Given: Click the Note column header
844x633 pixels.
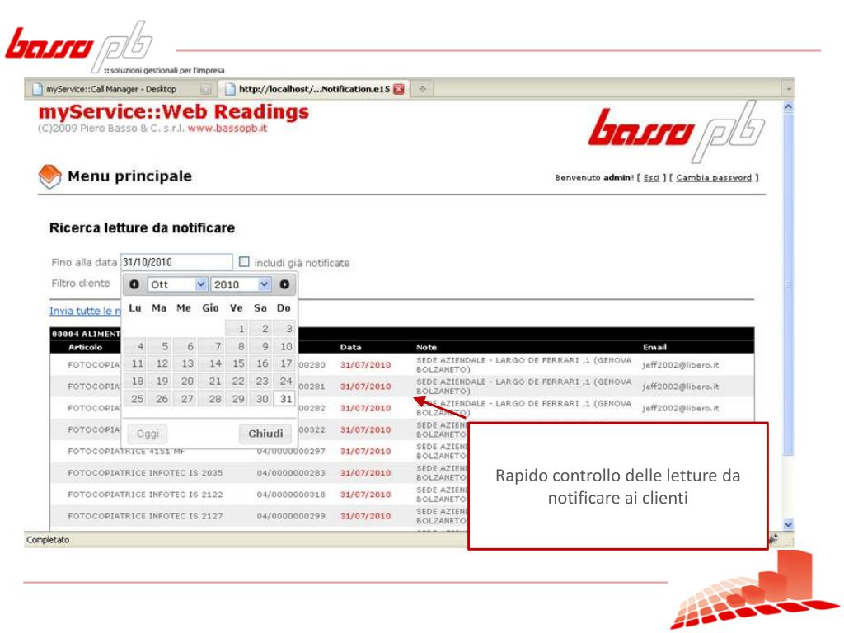Looking at the screenshot, I should [426, 347].
